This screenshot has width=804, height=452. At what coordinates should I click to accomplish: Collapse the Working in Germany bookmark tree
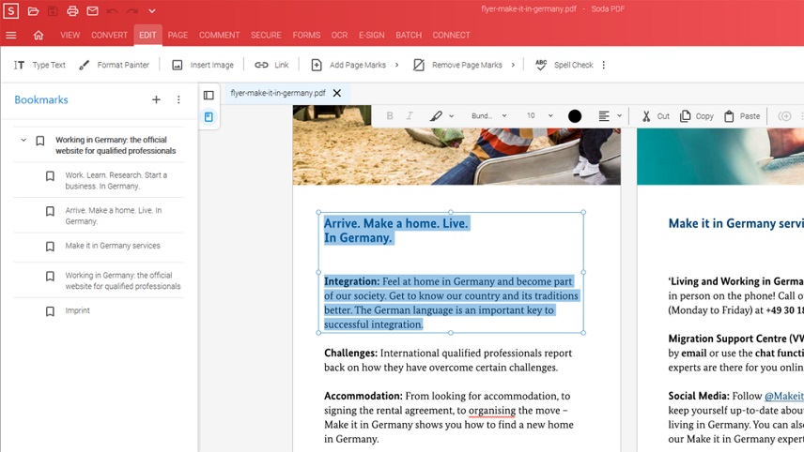click(23, 140)
